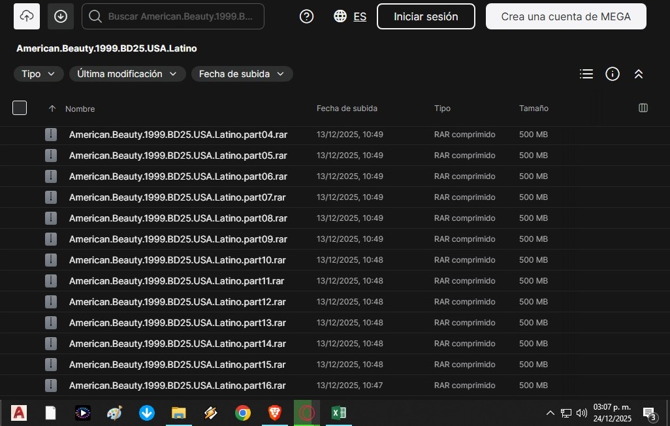Open column settings icon in table header
Viewport: 670px width, 426px height.
(643, 108)
